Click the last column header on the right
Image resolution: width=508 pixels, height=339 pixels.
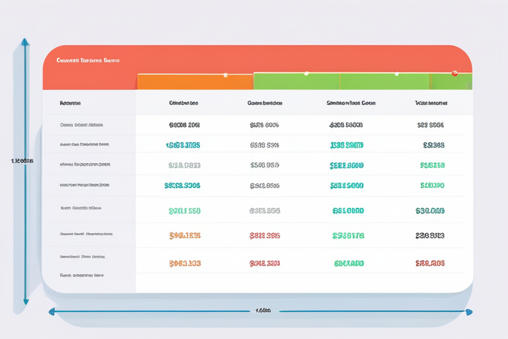click(431, 103)
